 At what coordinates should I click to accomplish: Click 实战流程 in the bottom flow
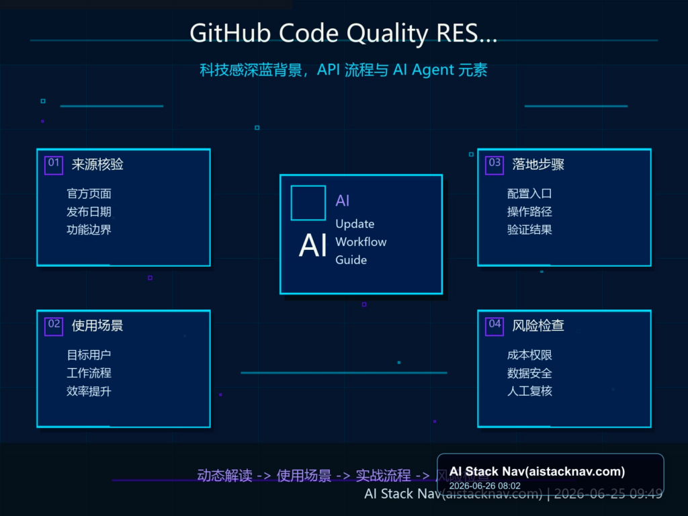[383, 476]
